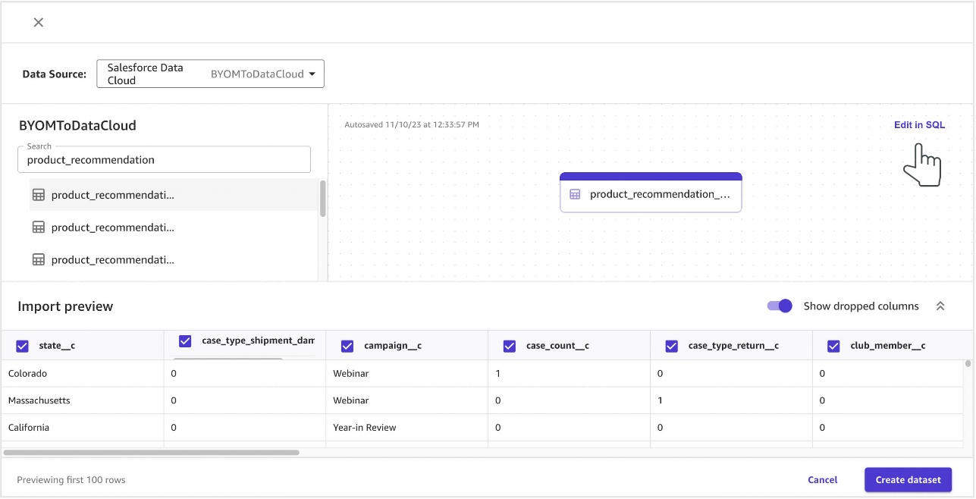
Task: Uncheck the club_member__c column checkbox
Action: (x=833, y=347)
